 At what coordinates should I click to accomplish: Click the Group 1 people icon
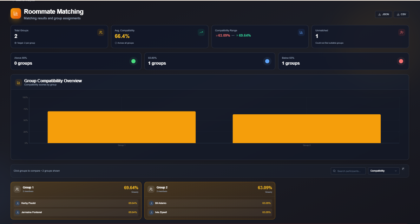point(17,189)
